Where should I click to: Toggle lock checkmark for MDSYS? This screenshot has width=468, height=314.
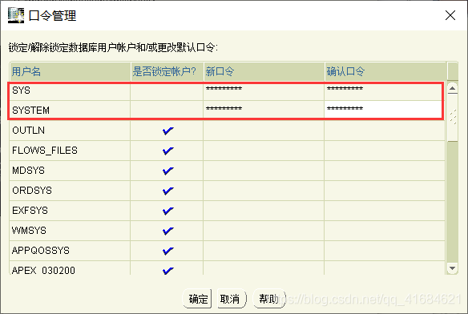pos(167,171)
